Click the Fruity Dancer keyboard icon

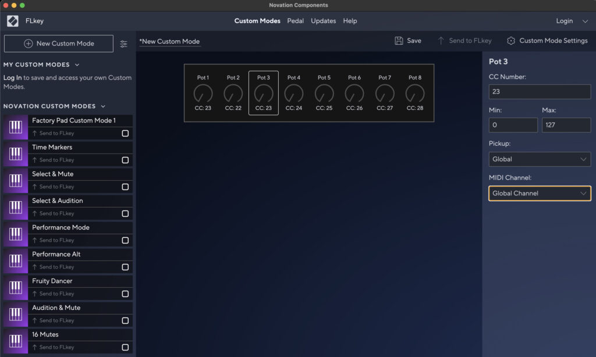coord(16,287)
